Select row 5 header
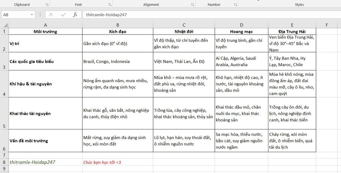The height and width of the screenshot is (173, 341). 4,113
